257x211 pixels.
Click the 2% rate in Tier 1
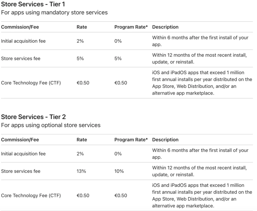(80, 41)
